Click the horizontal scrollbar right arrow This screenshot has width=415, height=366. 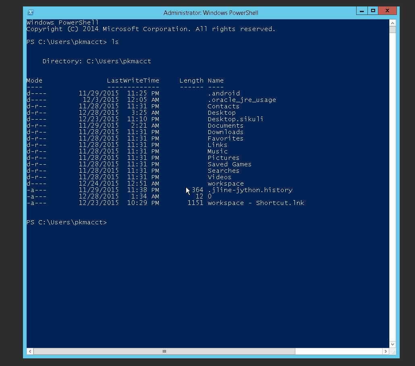(386, 351)
